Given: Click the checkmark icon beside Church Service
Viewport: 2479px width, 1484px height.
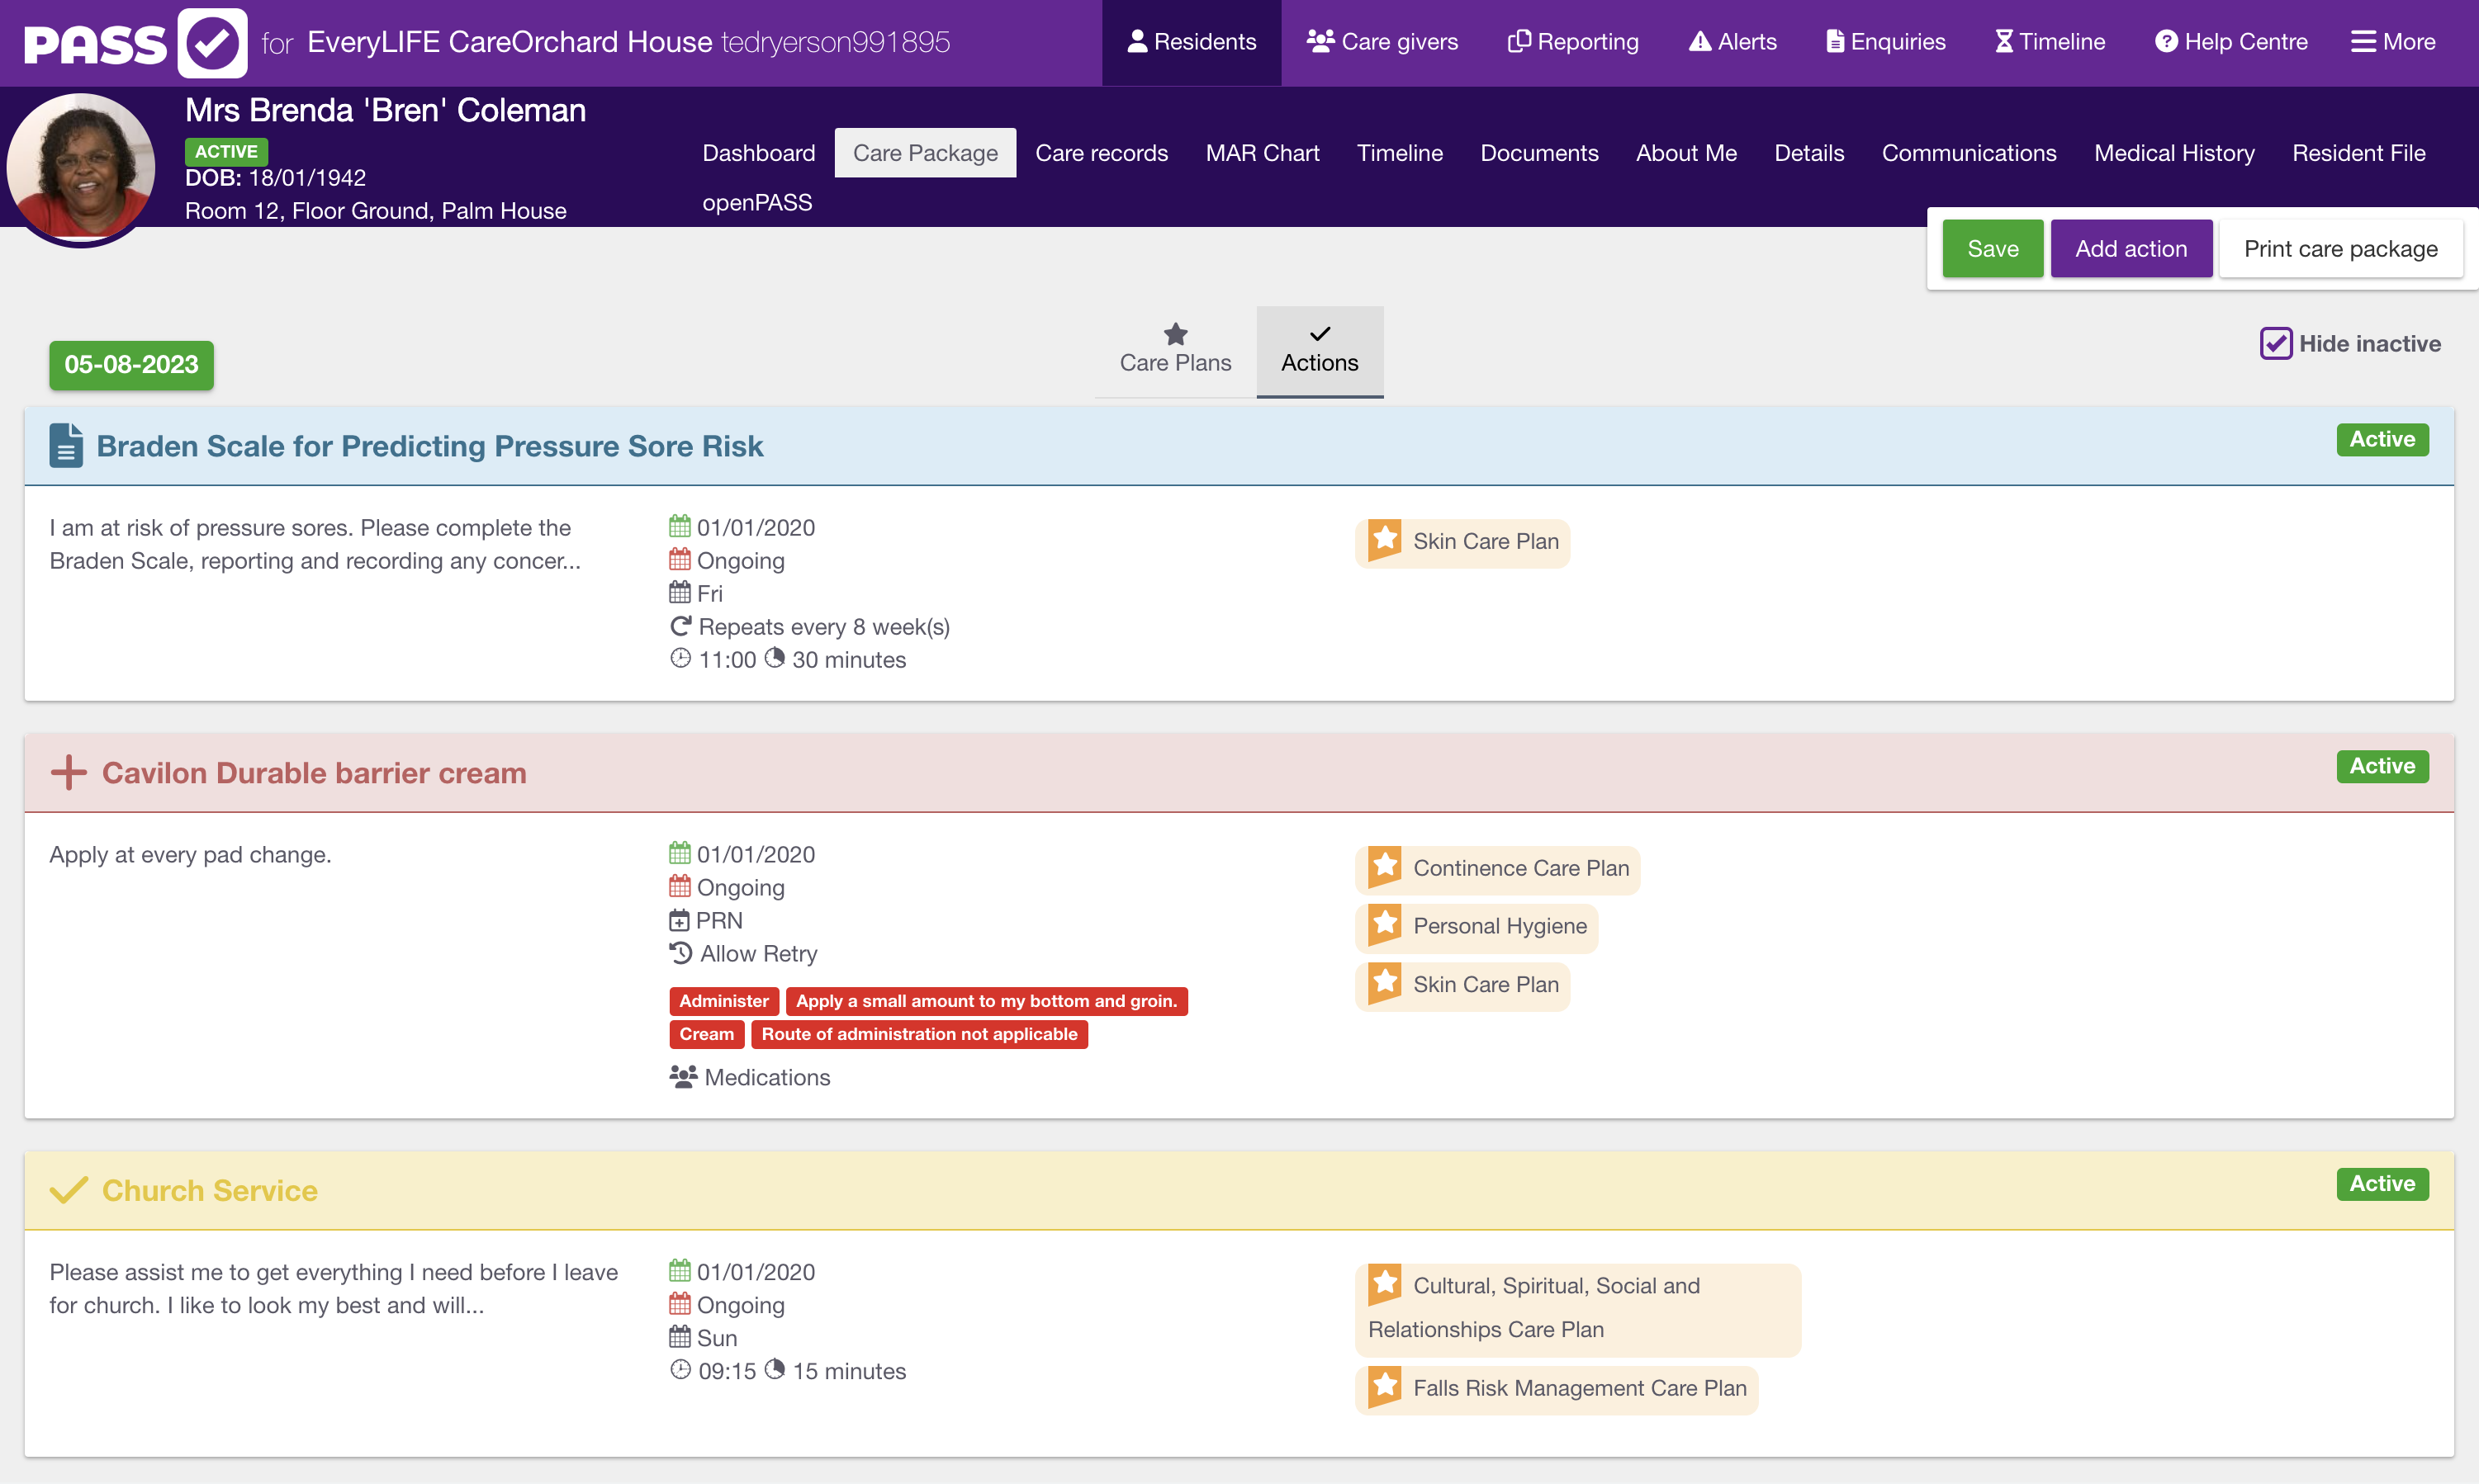Looking at the screenshot, I should [x=68, y=1190].
